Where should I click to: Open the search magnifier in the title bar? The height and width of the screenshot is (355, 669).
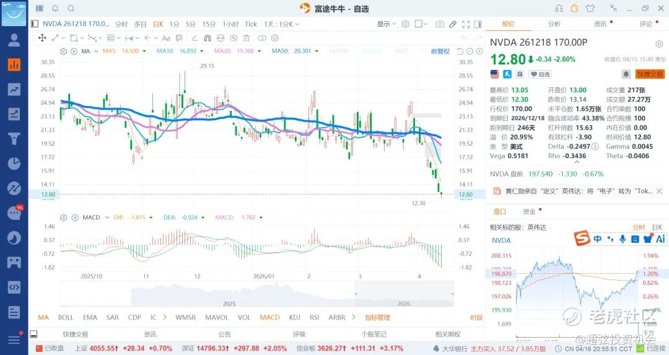tap(71, 9)
